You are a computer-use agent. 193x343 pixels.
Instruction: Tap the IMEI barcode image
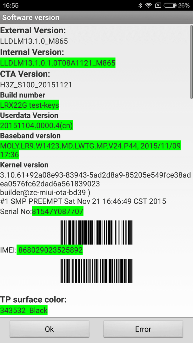tap(96, 271)
